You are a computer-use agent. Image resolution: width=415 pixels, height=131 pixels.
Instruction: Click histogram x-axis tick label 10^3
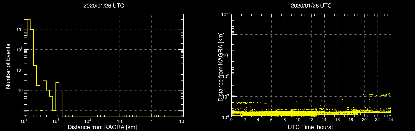[56, 121]
